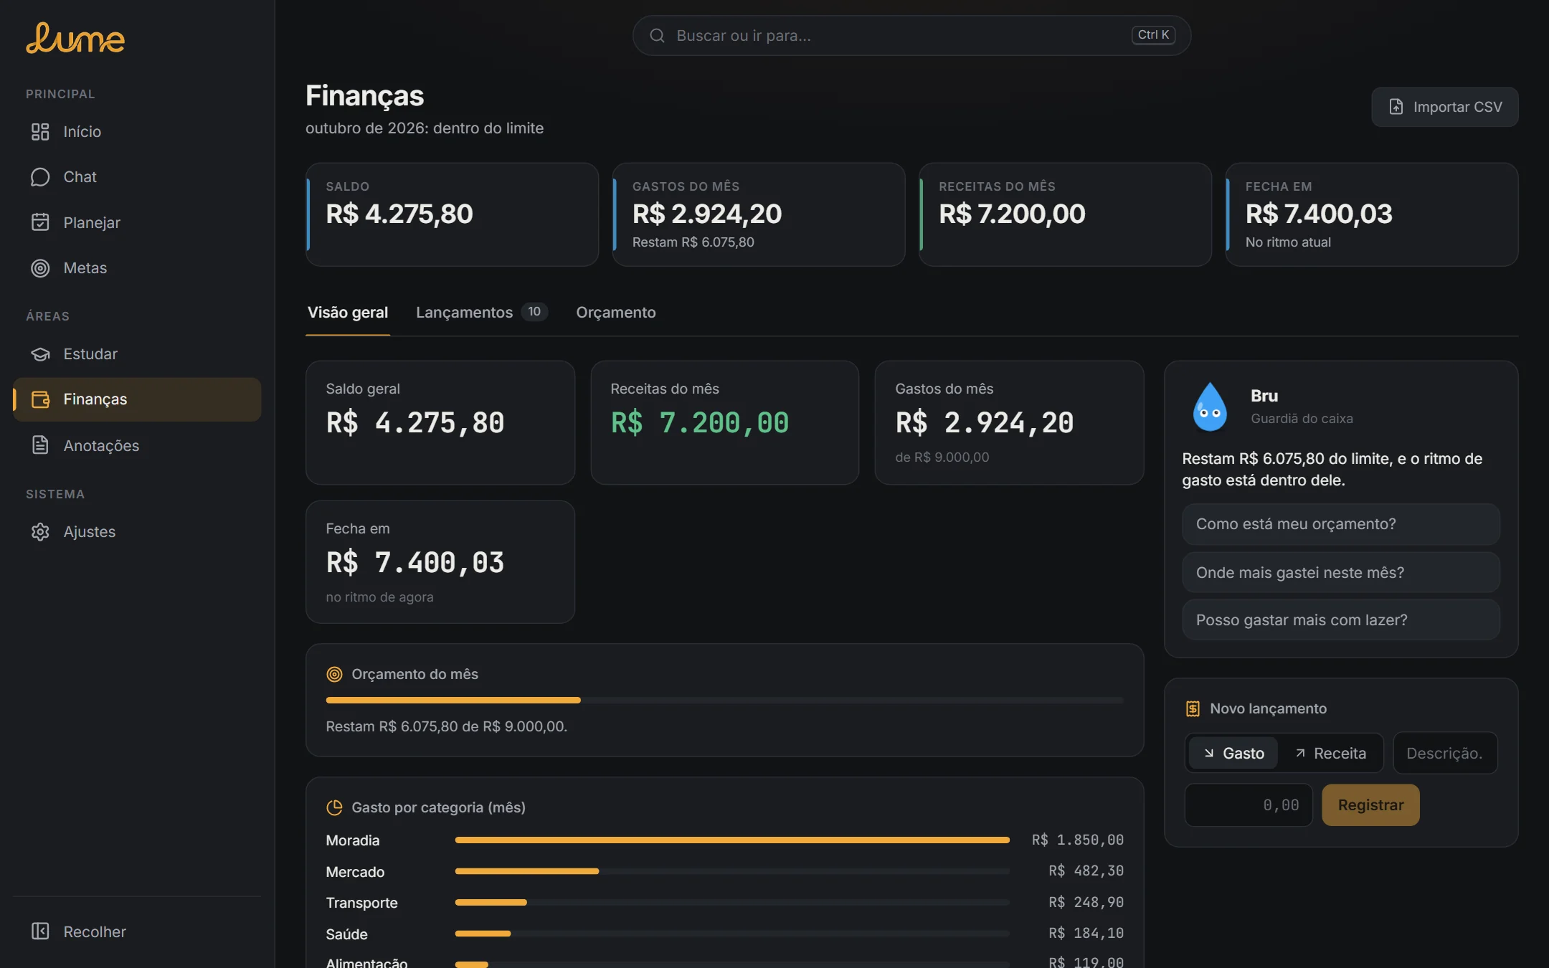The height and width of the screenshot is (968, 1549).
Task: Click the Novo lançamento receipt icon
Action: tap(1193, 708)
